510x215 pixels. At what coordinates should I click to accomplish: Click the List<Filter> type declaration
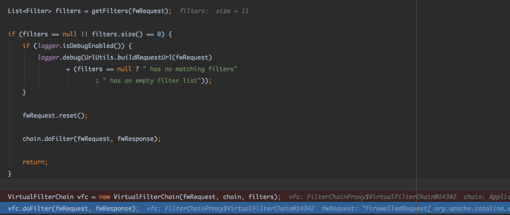click(30, 11)
